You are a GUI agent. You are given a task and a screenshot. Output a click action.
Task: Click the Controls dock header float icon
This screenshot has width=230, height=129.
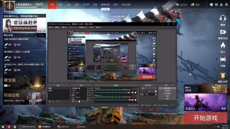tap(175, 85)
